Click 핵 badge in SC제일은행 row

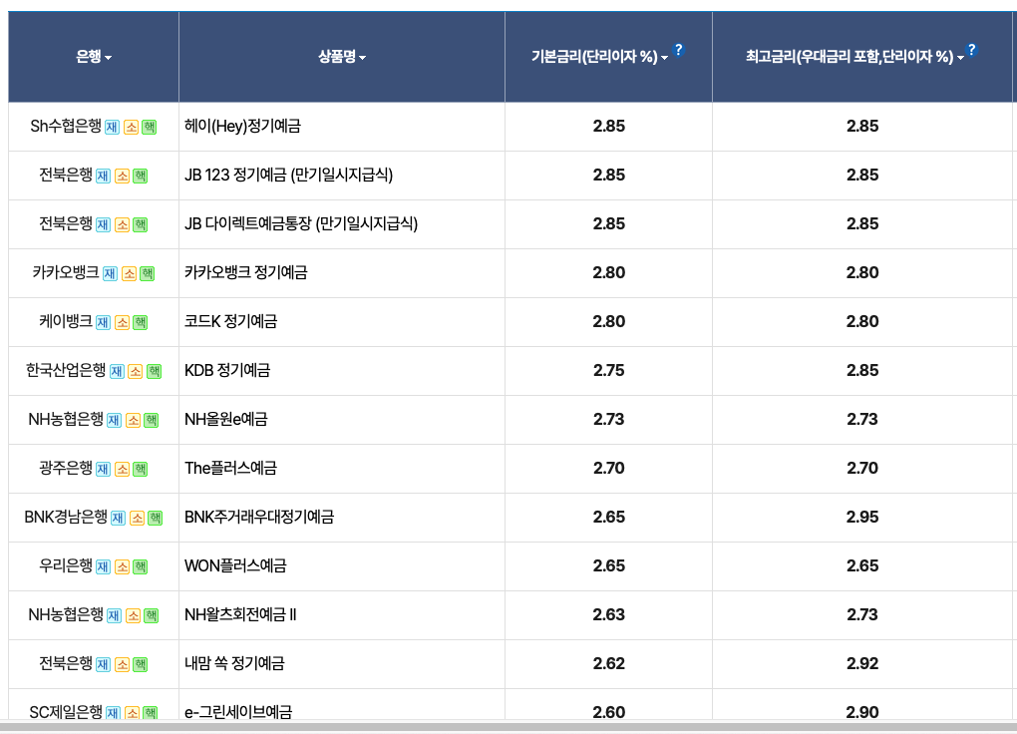point(151,713)
